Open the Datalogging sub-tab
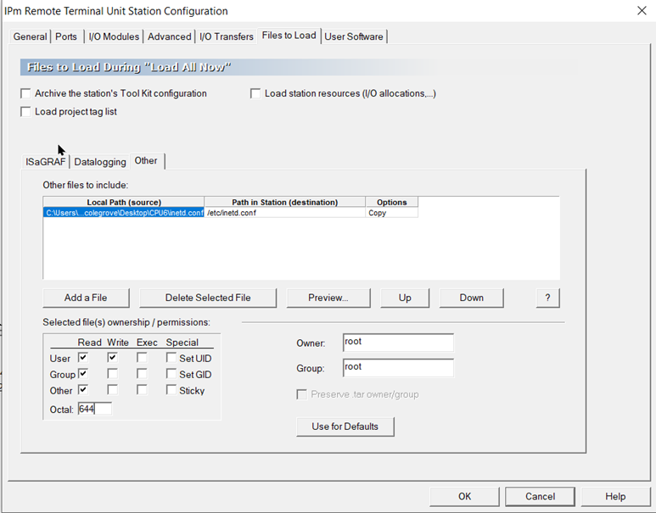 (x=99, y=161)
